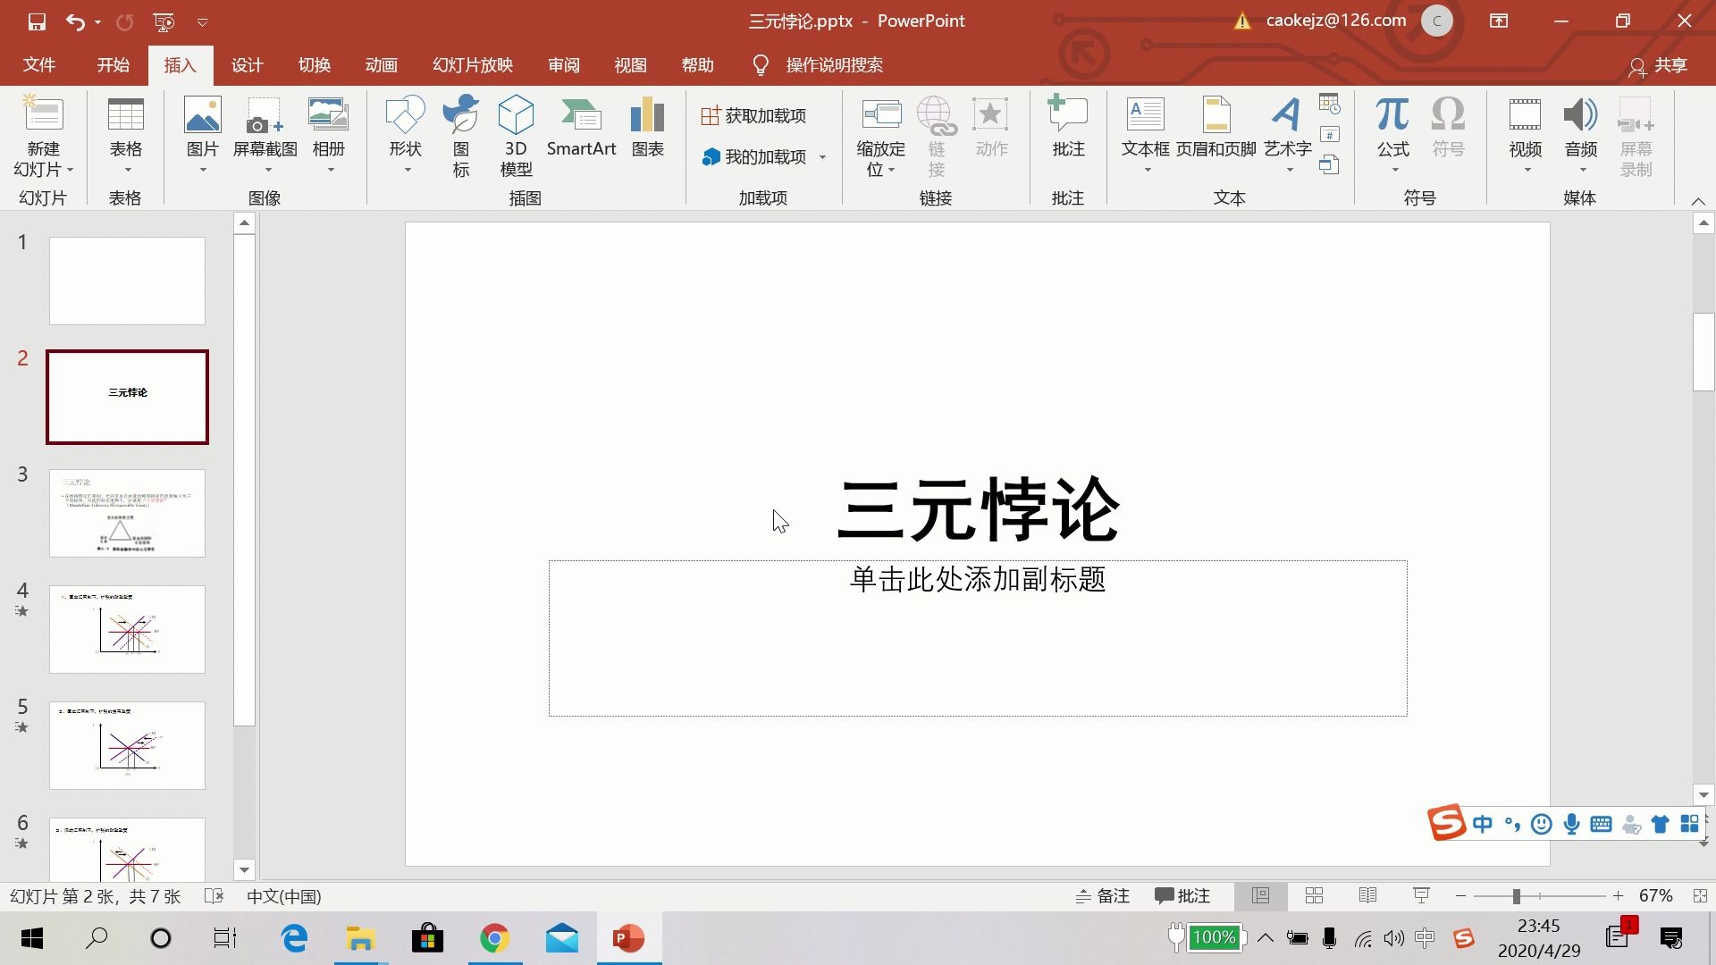Viewport: 1716px width, 965px height.
Task: Open the Shapes (形状) gallery
Action: (x=405, y=114)
